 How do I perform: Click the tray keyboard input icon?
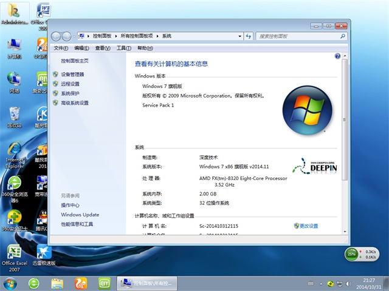coord(311,284)
